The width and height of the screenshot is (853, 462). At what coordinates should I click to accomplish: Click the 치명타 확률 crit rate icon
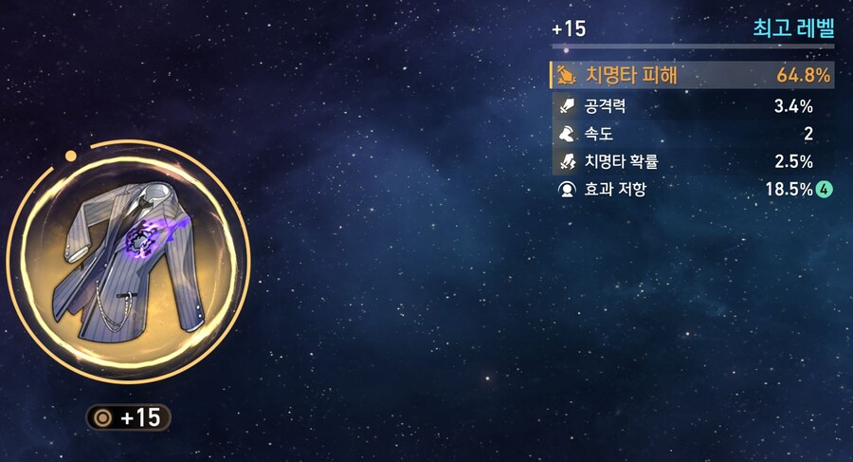coord(567,161)
